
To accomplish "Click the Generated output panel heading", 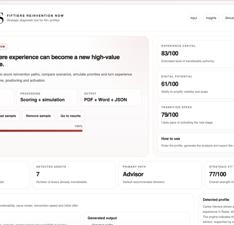I will [102, 218].
